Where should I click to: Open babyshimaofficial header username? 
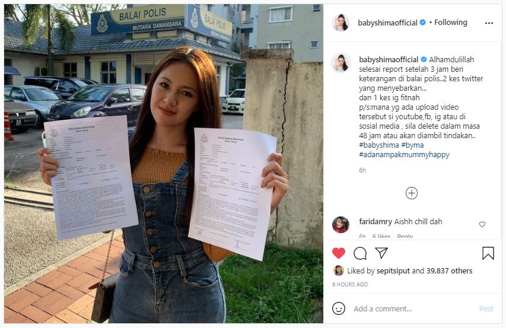[x=387, y=23]
